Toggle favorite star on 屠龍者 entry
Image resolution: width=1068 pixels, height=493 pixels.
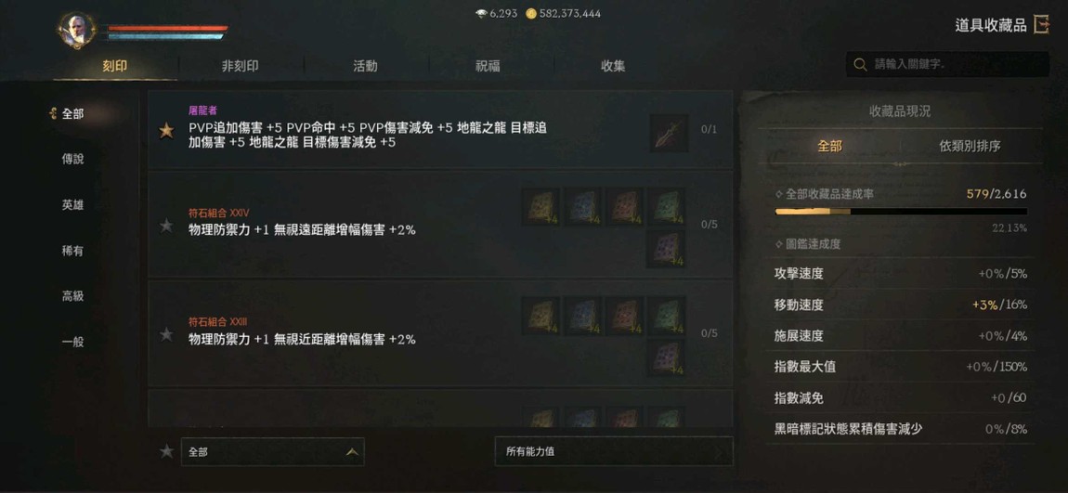166,131
